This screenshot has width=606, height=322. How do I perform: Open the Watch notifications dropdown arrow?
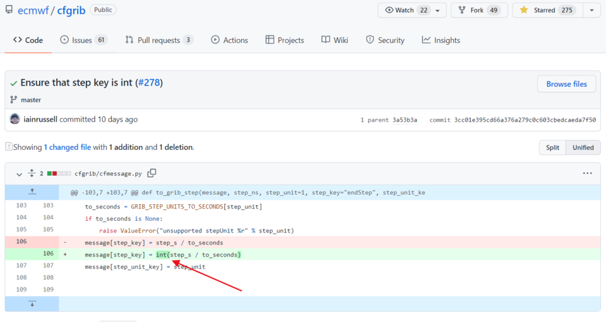coord(437,11)
